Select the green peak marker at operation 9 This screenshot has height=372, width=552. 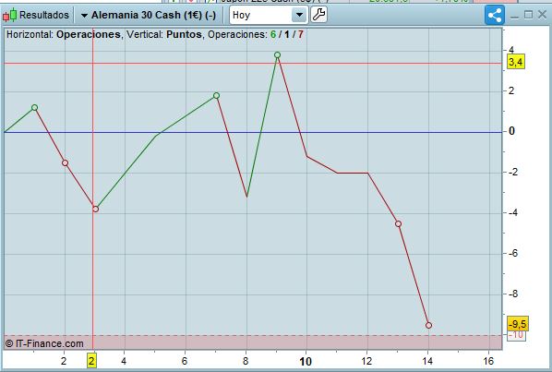278,54
